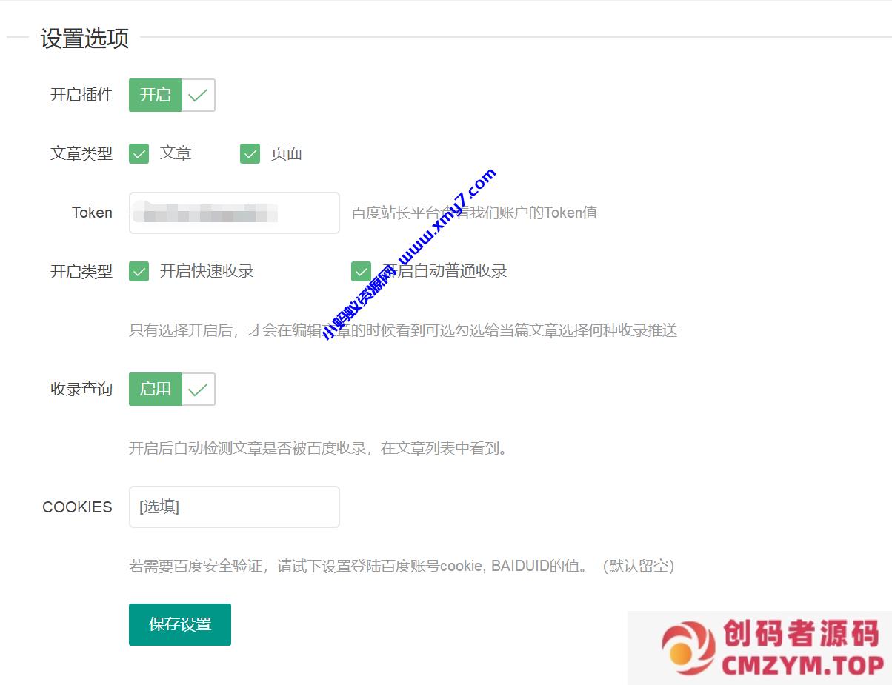This screenshot has width=892, height=685.
Task: Toggle the 收录查询 启用 switch
Action: 172,389
